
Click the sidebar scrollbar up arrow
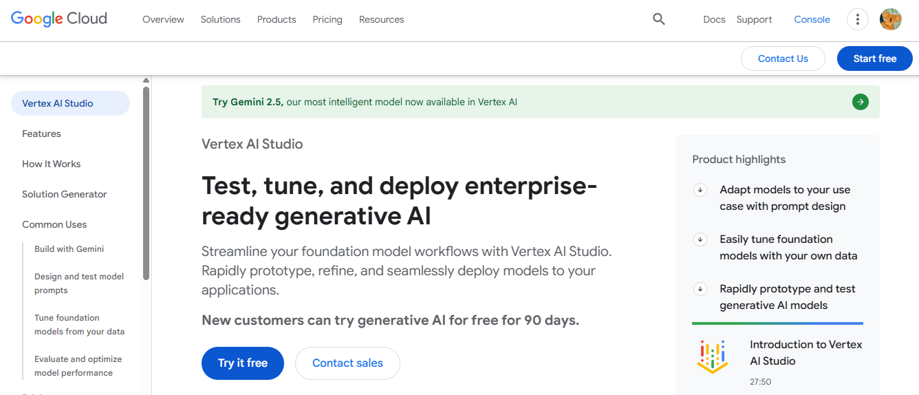click(x=146, y=81)
